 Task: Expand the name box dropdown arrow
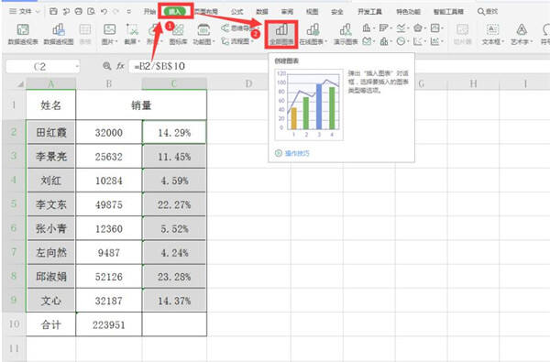point(77,66)
